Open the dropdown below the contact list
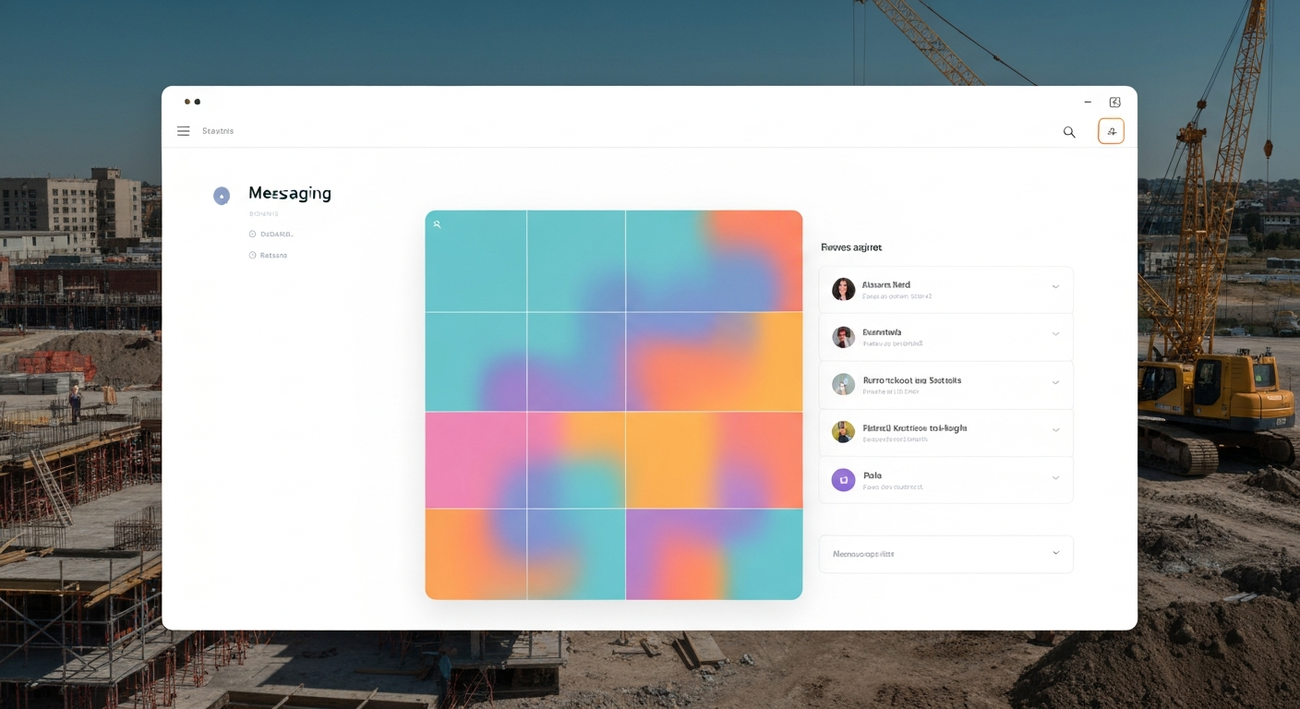Image resolution: width=1300 pixels, height=709 pixels. [x=946, y=554]
